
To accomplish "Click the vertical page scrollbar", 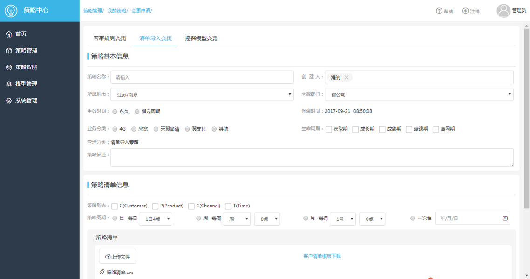I will point(527,118).
